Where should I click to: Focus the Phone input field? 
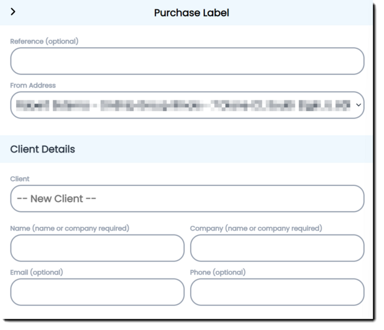coord(277,292)
